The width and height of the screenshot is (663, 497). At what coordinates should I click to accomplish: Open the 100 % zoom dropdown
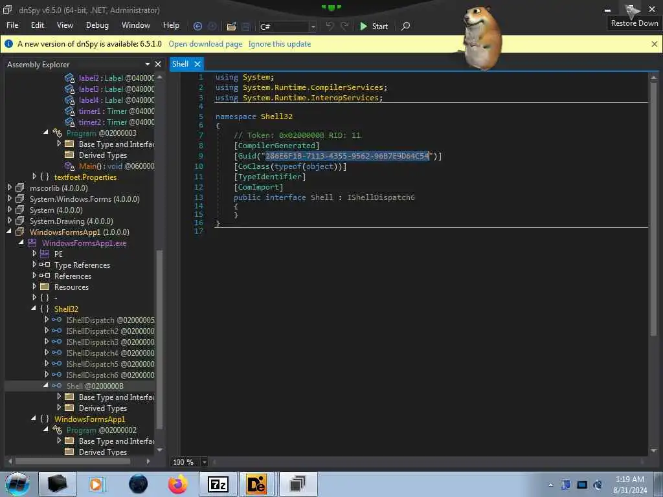point(205,462)
